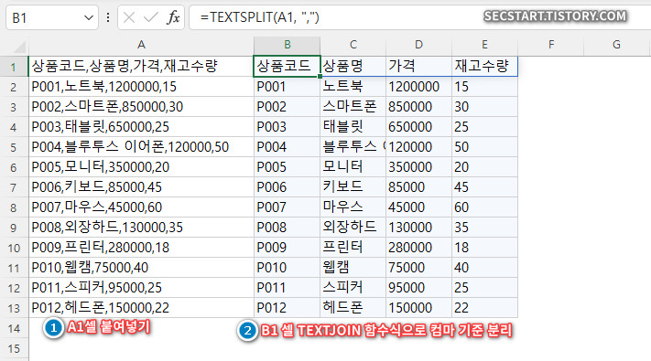Click cell with P002,스마트폰,850000,30
Viewport: 651px width, 361px height.
[141, 107]
